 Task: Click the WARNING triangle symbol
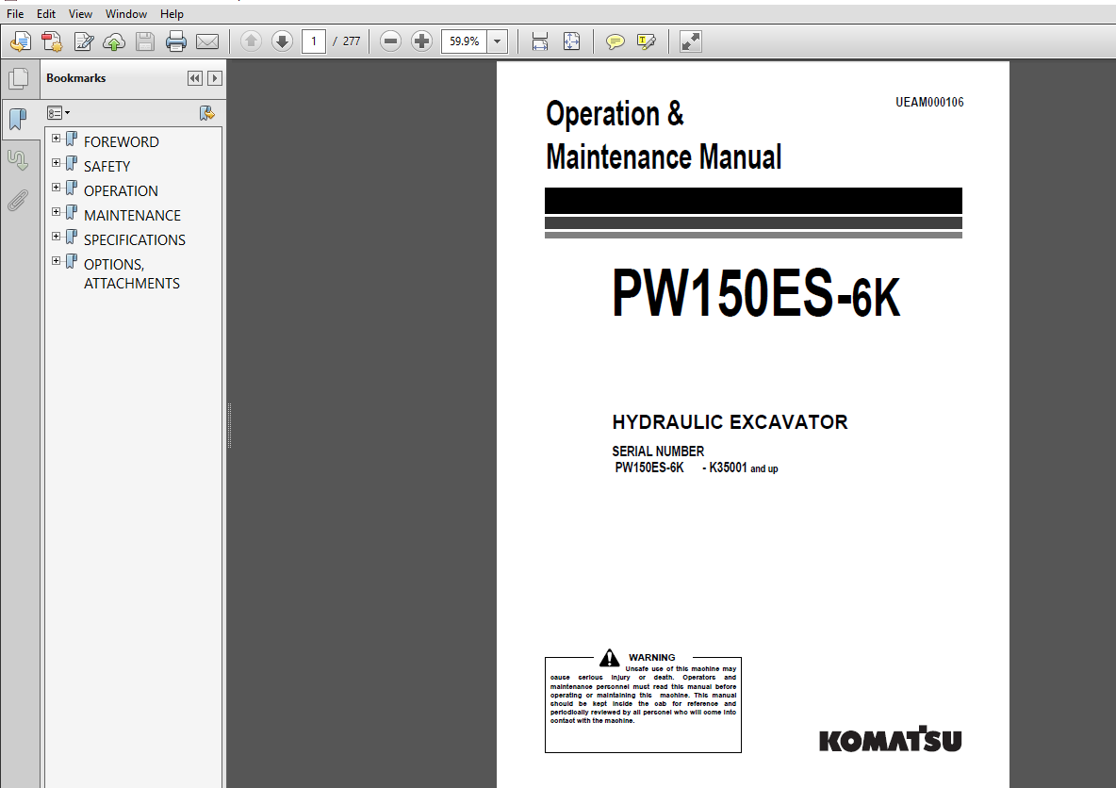point(609,657)
